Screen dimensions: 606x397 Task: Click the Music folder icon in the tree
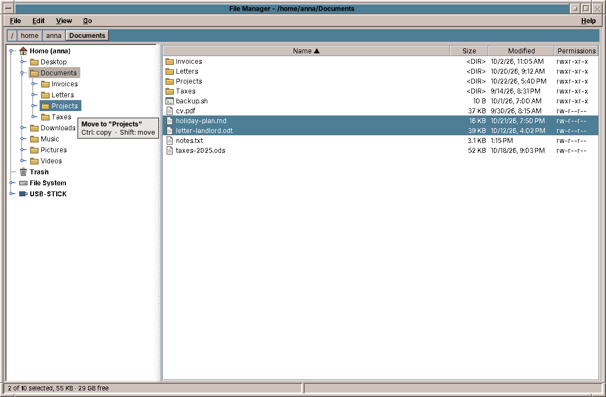click(35, 139)
